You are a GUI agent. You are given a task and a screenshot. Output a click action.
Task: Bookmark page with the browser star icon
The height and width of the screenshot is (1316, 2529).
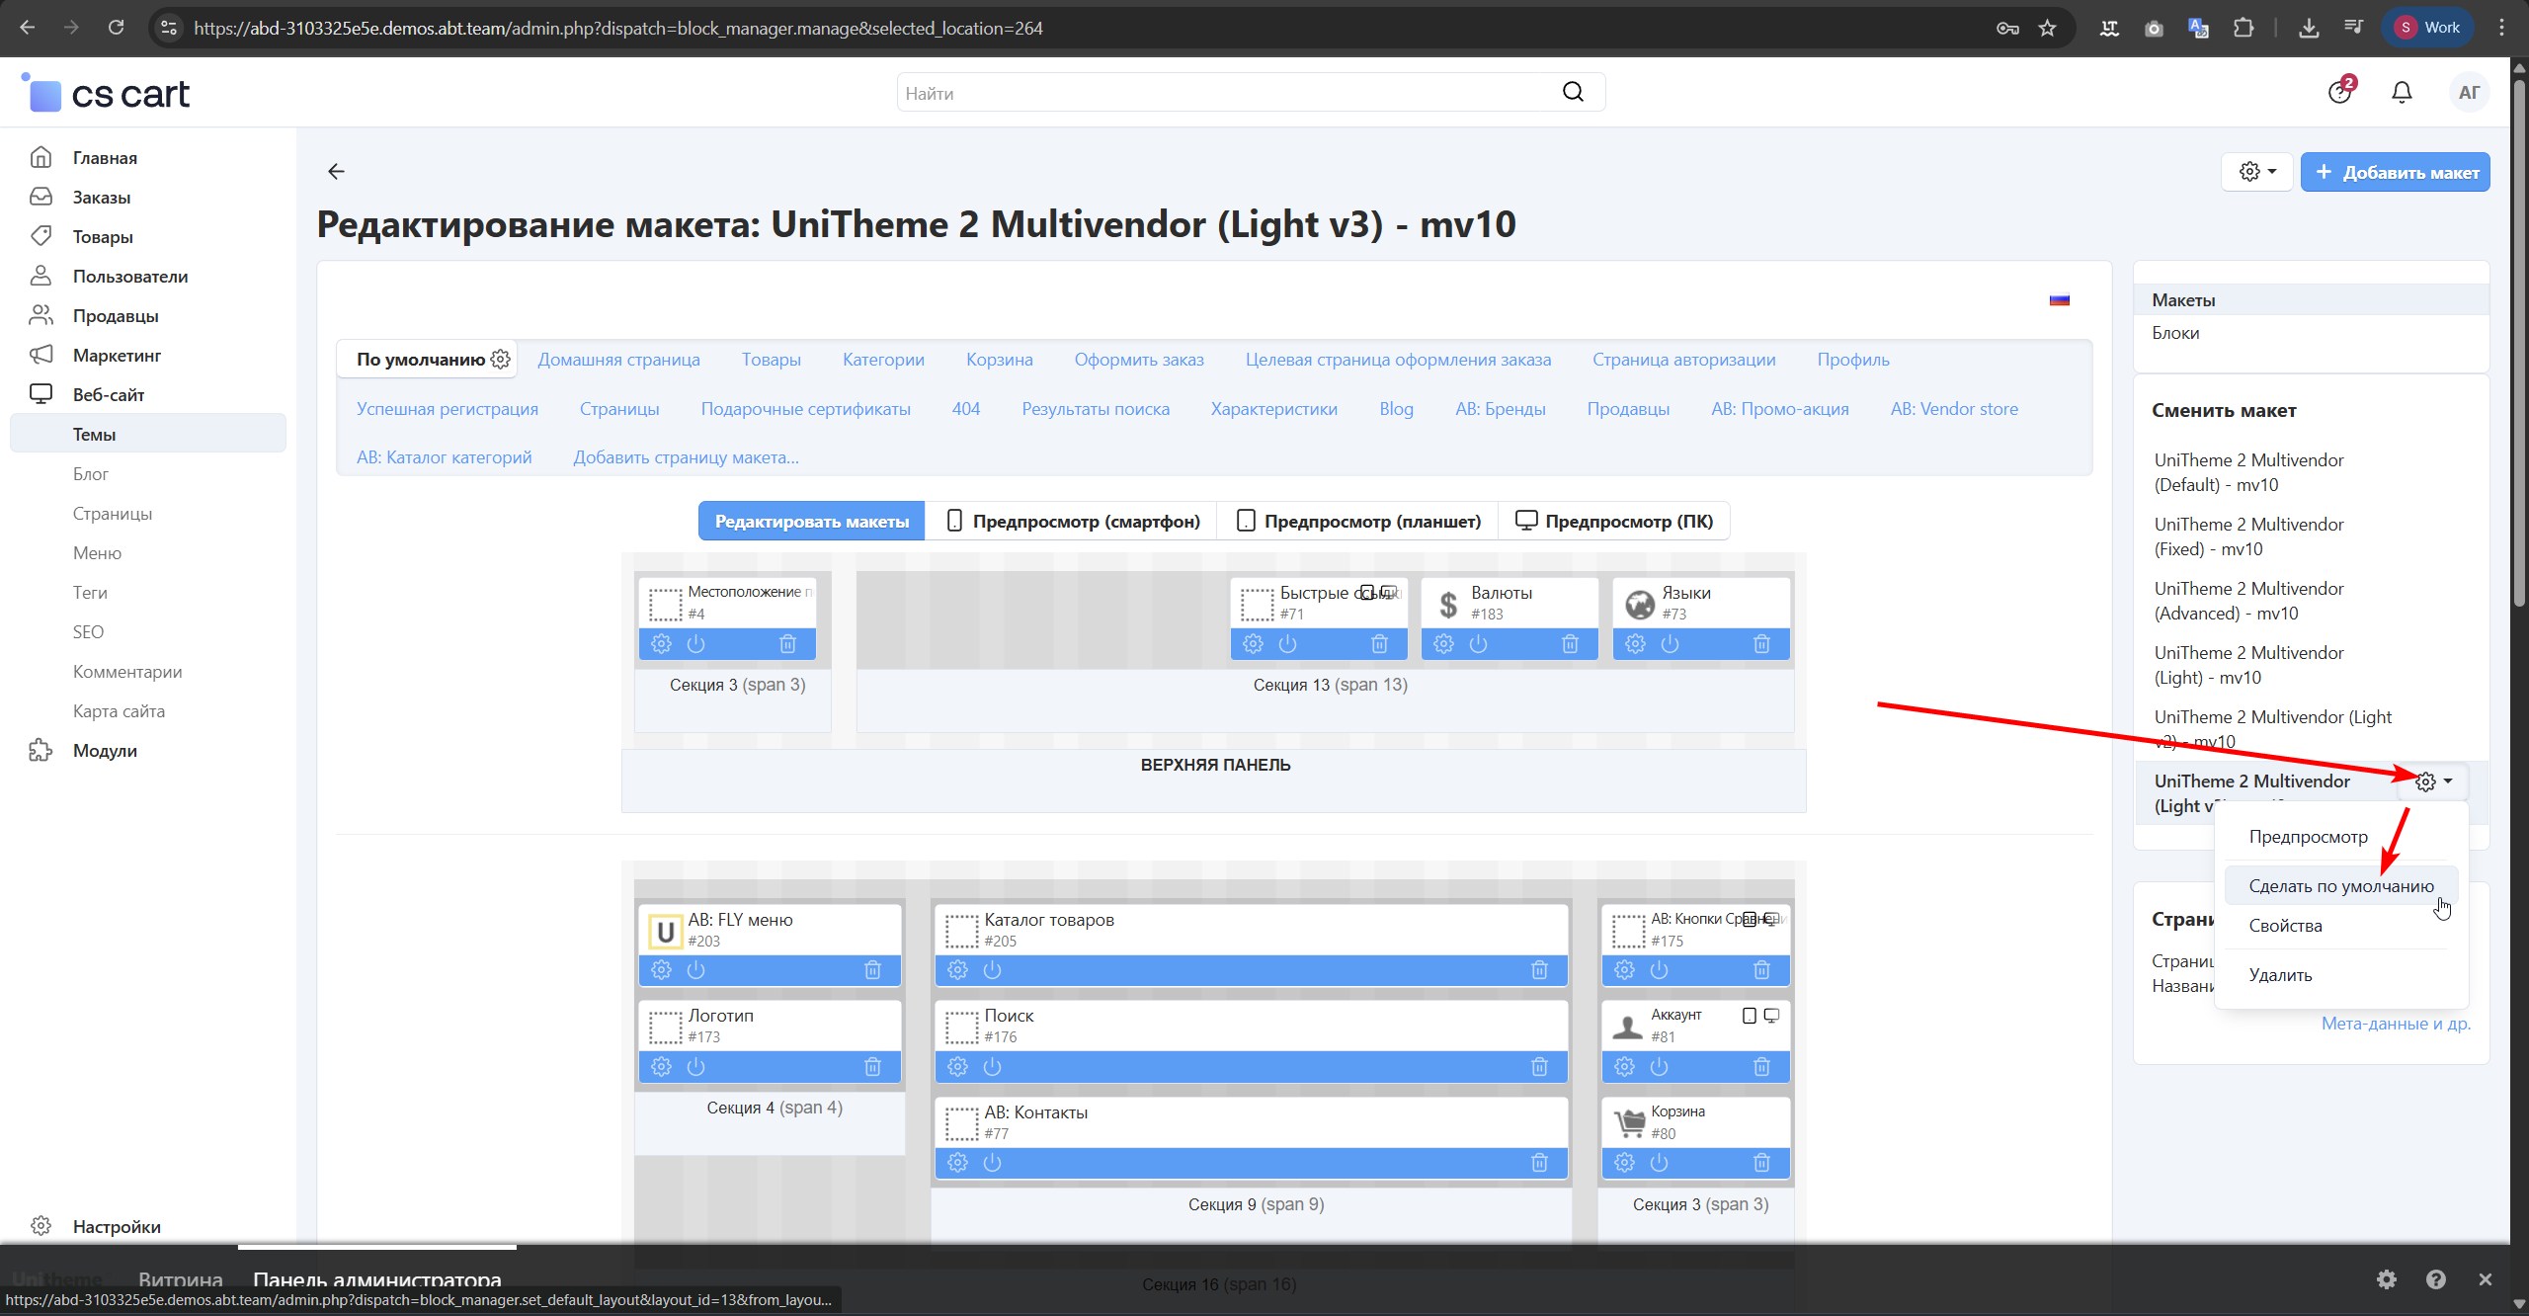[2047, 28]
